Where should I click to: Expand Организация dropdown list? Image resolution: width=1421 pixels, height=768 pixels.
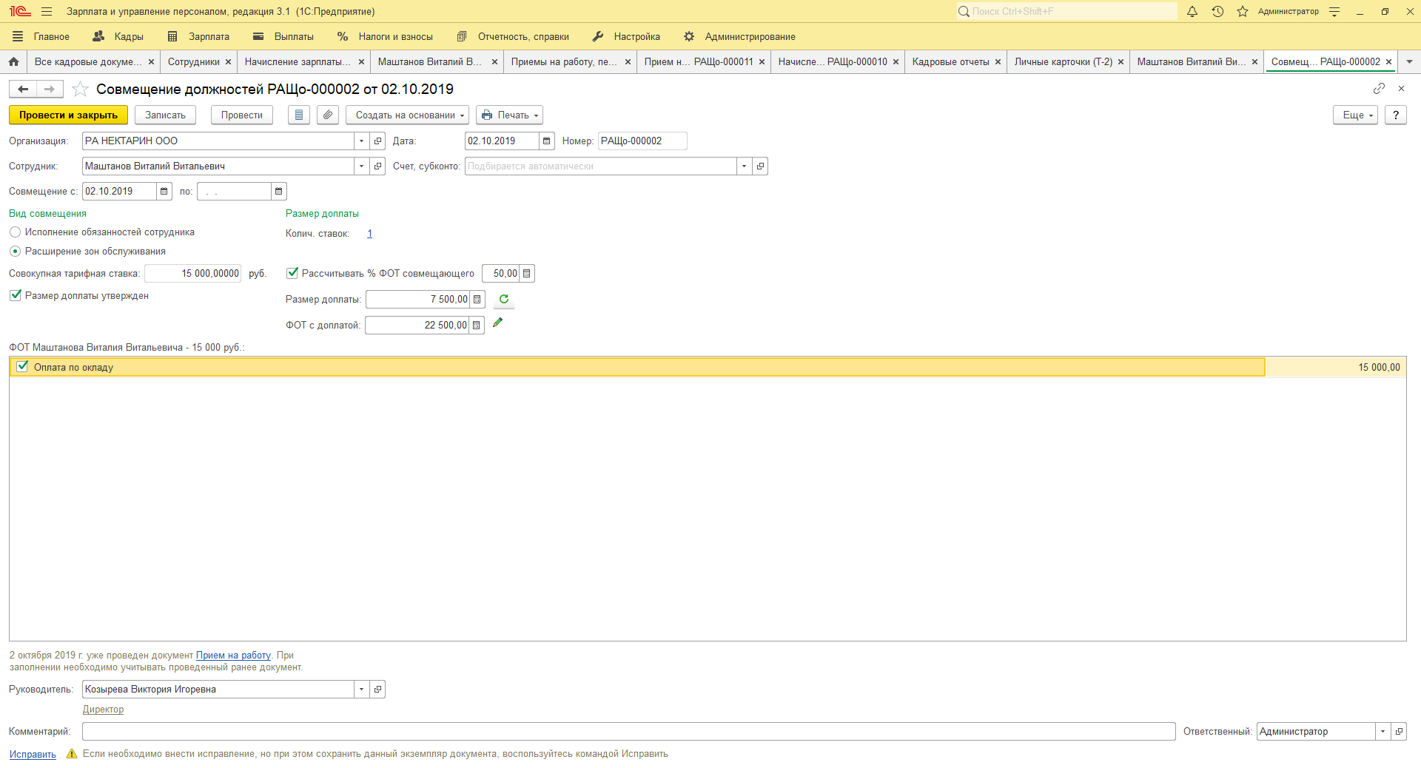coord(361,141)
